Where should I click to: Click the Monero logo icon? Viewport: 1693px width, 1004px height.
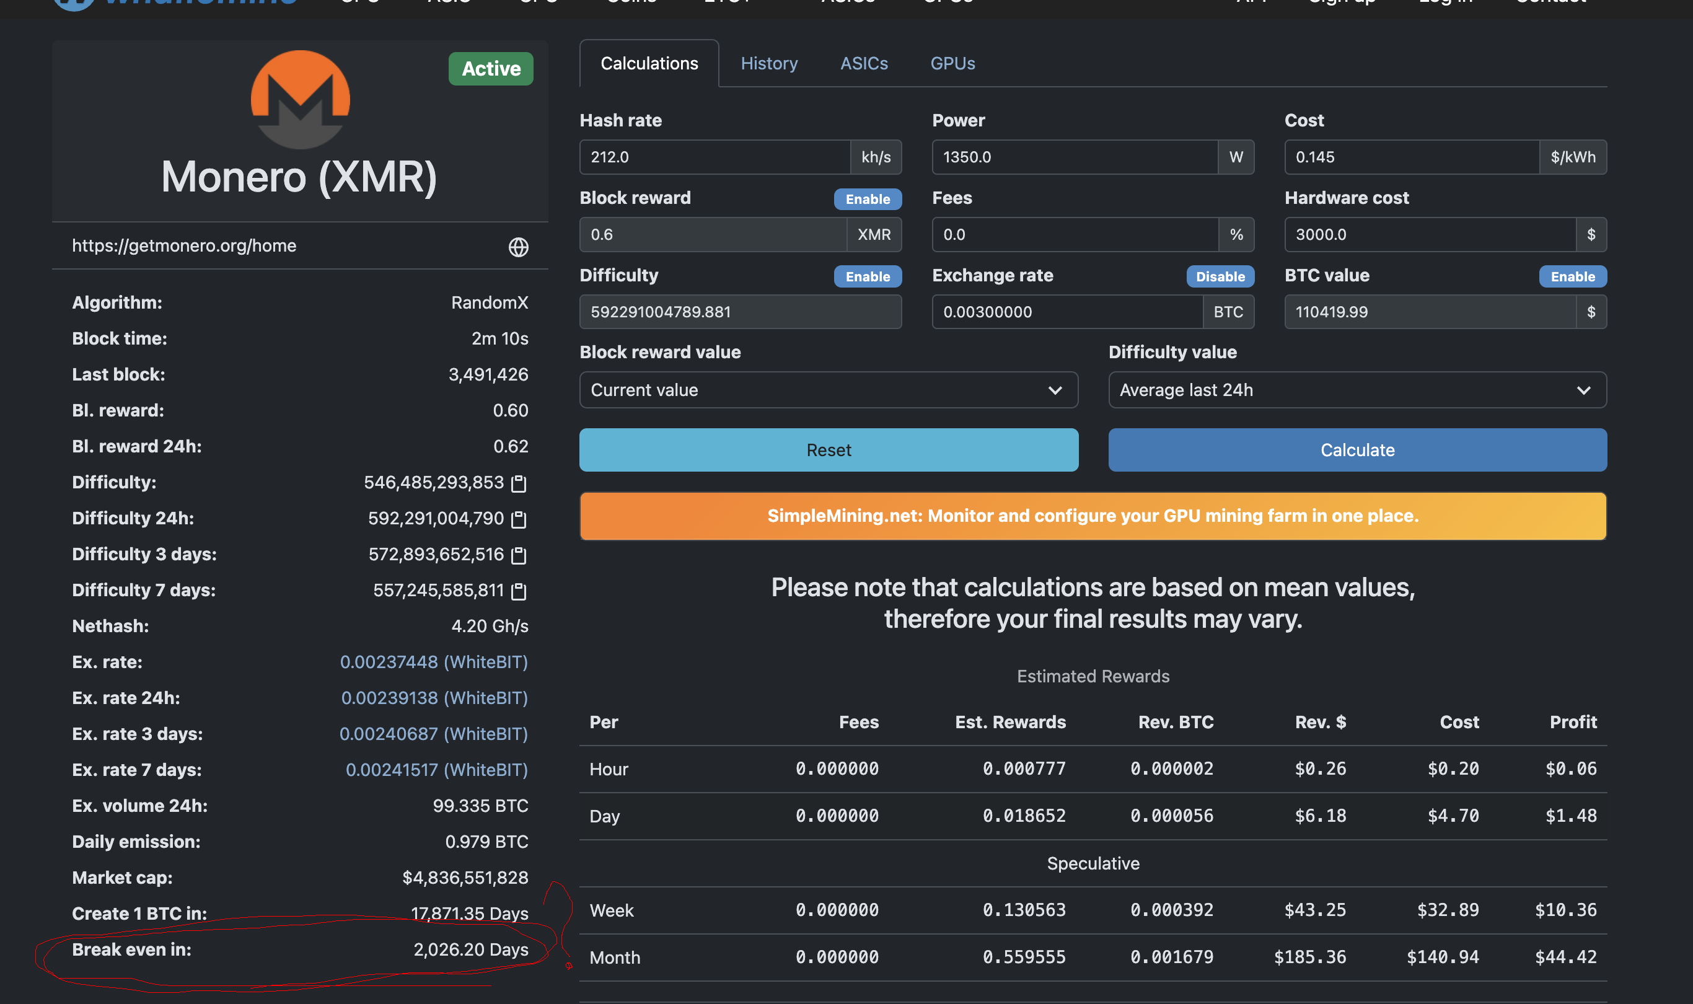[x=301, y=99]
